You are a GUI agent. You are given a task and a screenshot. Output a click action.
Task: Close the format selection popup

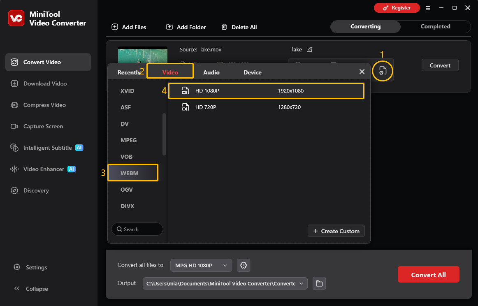coord(362,72)
